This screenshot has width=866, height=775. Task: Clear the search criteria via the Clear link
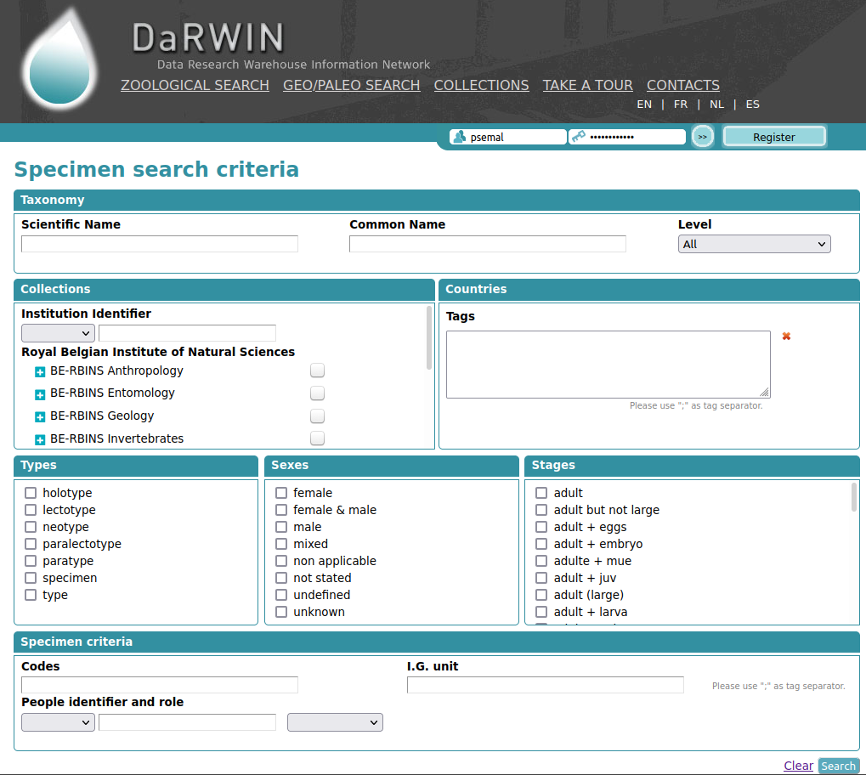[x=798, y=766]
